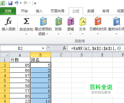
Task: Select the rank cell showing 7
Action: click(x=41, y=80)
